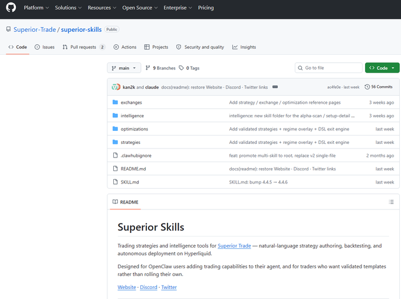Click the GitHub Octocat logo
This screenshot has width=401, height=299.
[x=11, y=8]
